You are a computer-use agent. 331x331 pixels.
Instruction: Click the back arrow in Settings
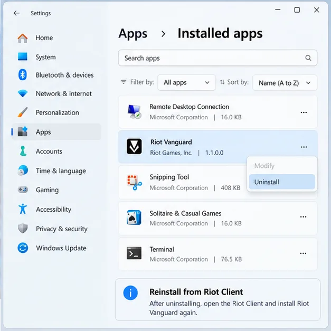pos(16,13)
